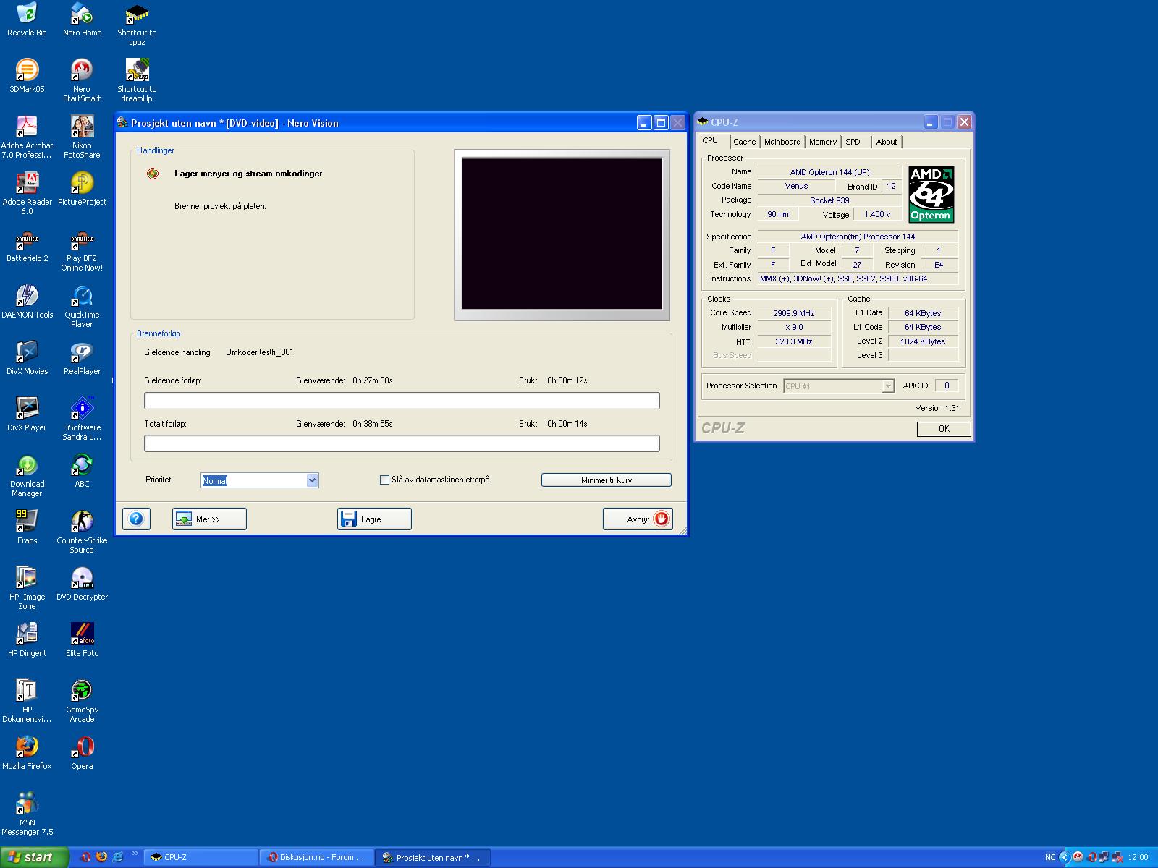This screenshot has height=868, width=1158.
Task: Click the Core Speed value 2909.9 MHz
Action: pyautogui.click(x=794, y=313)
